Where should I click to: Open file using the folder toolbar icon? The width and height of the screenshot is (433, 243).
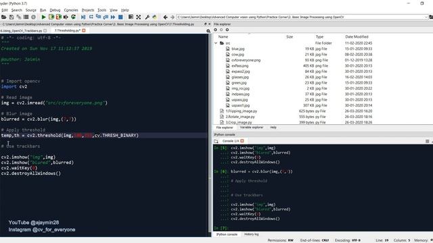4,17
